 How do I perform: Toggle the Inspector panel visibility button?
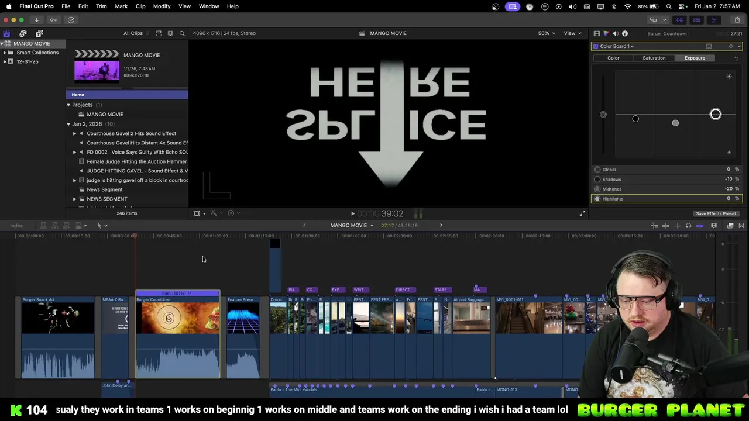[713, 20]
